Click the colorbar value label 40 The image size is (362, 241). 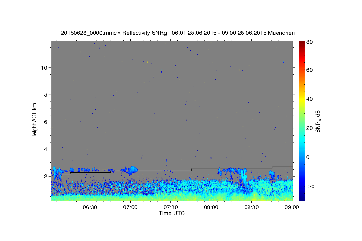tap(309, 99)
